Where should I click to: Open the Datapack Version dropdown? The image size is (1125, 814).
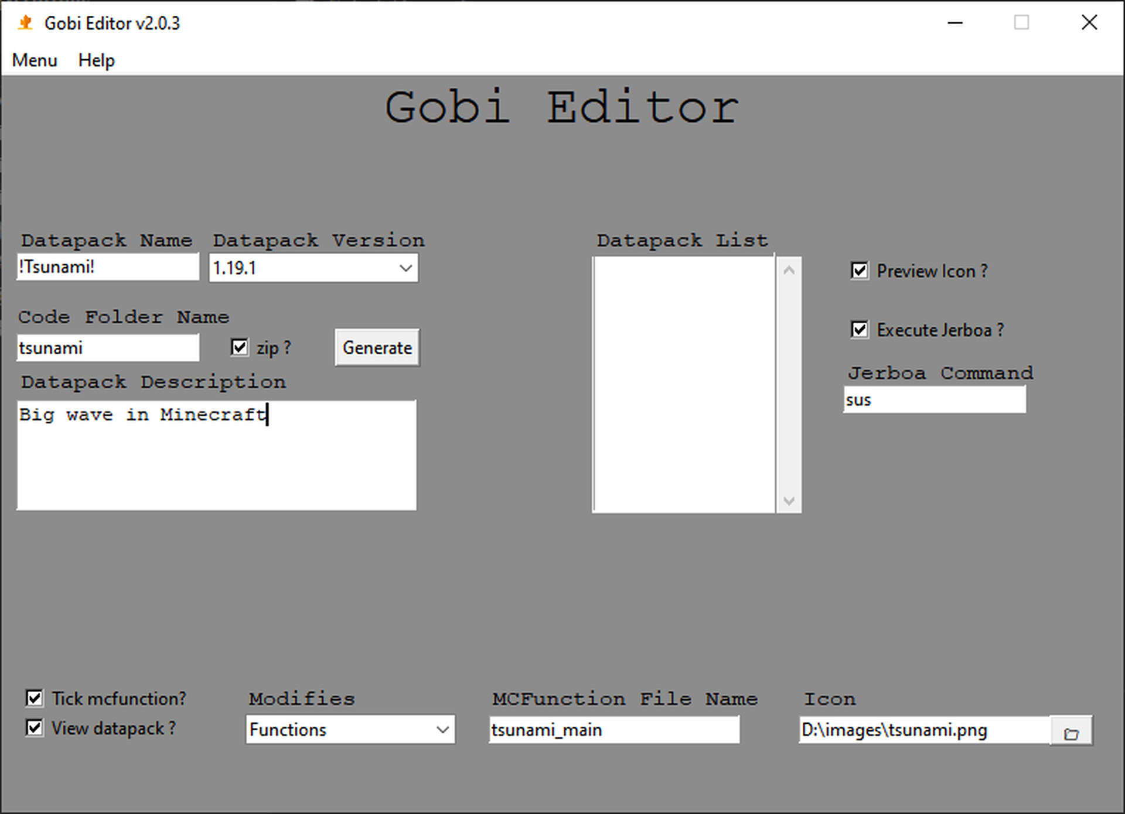pos(406,268)
